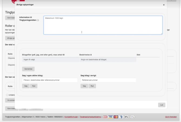181x122 pixels.
Task: Click the Dankort payment icon in footer
Action: click(105, 117)
